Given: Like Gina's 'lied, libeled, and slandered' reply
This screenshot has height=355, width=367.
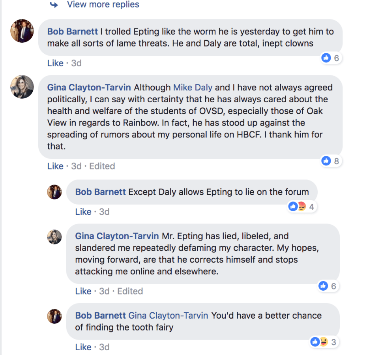Looking at the screenshot, I should 83,291.
